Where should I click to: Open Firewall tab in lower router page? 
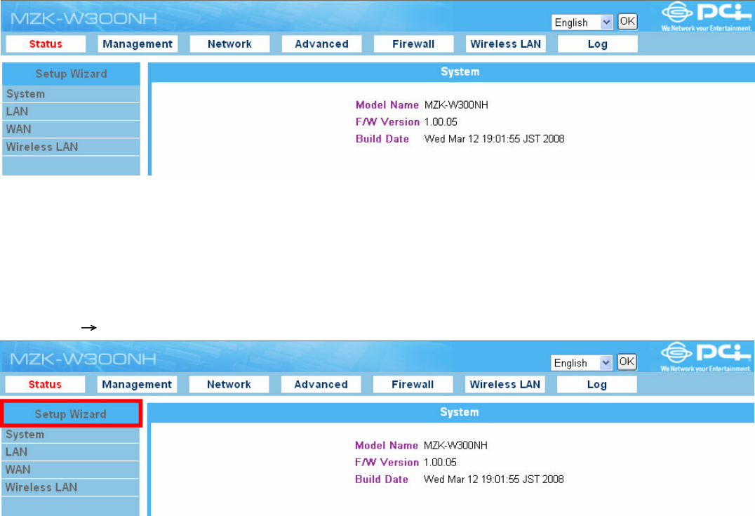coord(413,385)
